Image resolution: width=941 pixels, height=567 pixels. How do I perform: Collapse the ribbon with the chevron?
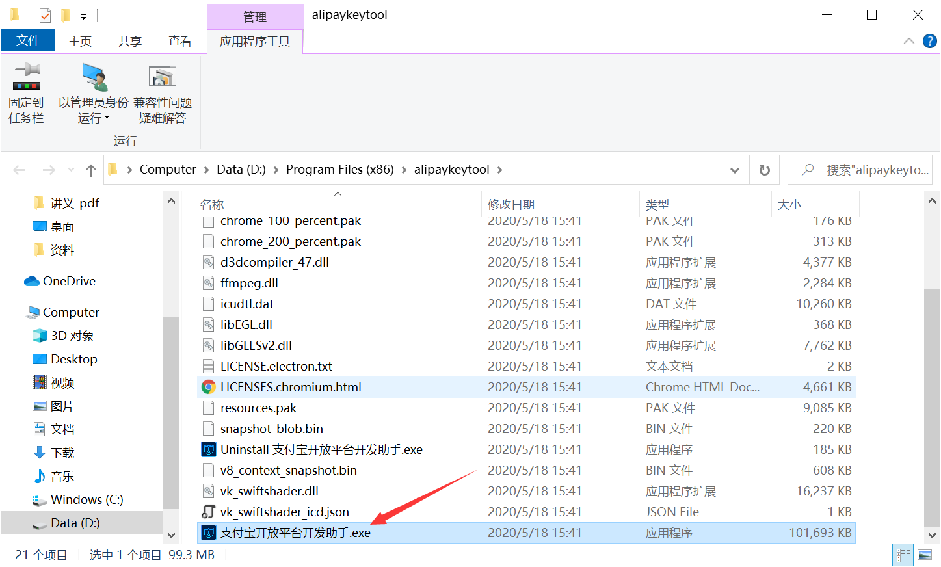909,41
